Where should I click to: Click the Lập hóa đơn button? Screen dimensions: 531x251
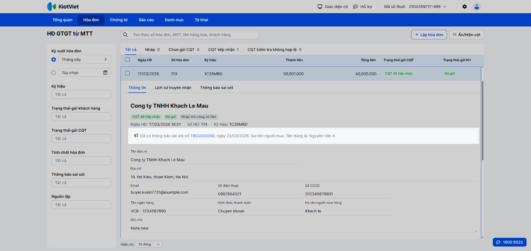coord(429,35)
